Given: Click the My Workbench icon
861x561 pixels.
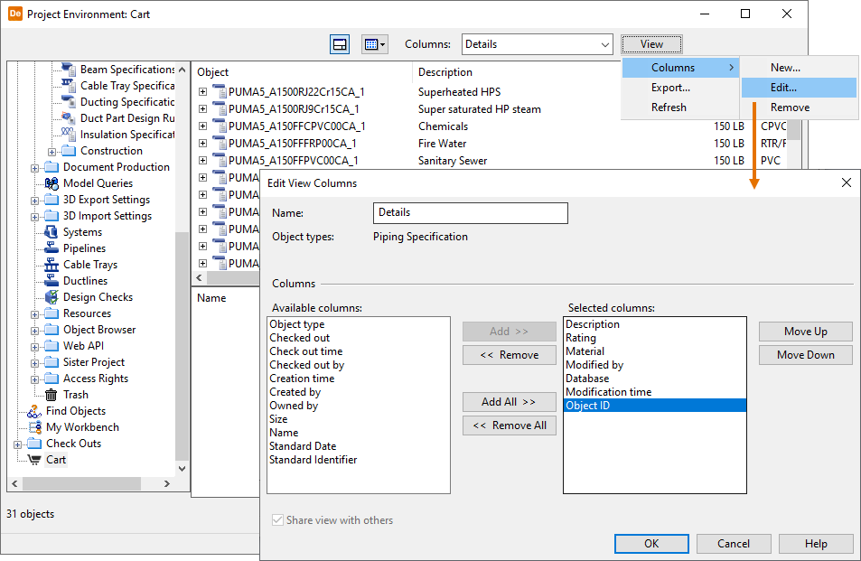Looking at the screenshot, I should click(x=34, y=427).
